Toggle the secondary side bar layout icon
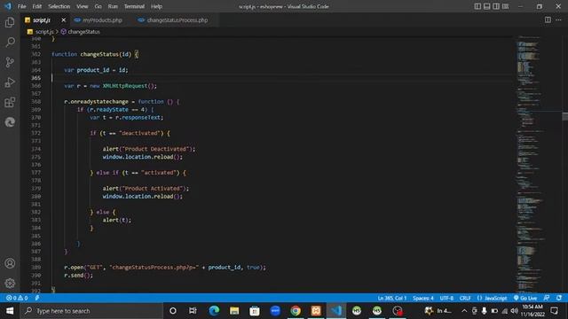The width and height of the screenshot is (568, 319). (496, 6)
